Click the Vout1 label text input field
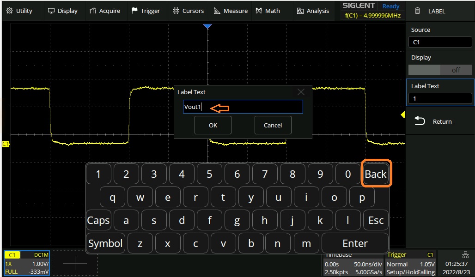 243,107
